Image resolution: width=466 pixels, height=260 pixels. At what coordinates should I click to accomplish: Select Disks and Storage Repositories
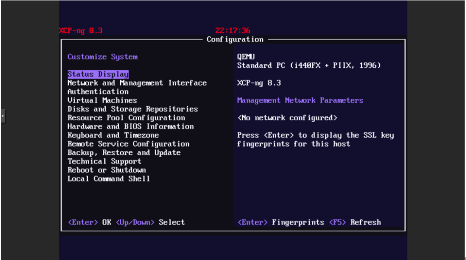coord(132,109)
